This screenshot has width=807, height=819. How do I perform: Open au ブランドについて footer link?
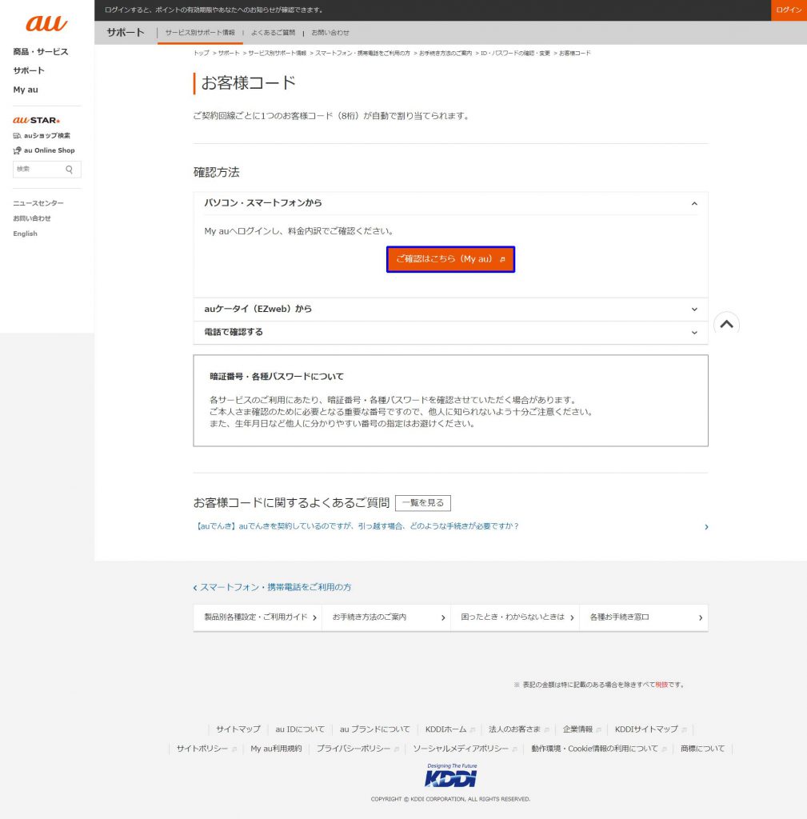pos(374,729)
